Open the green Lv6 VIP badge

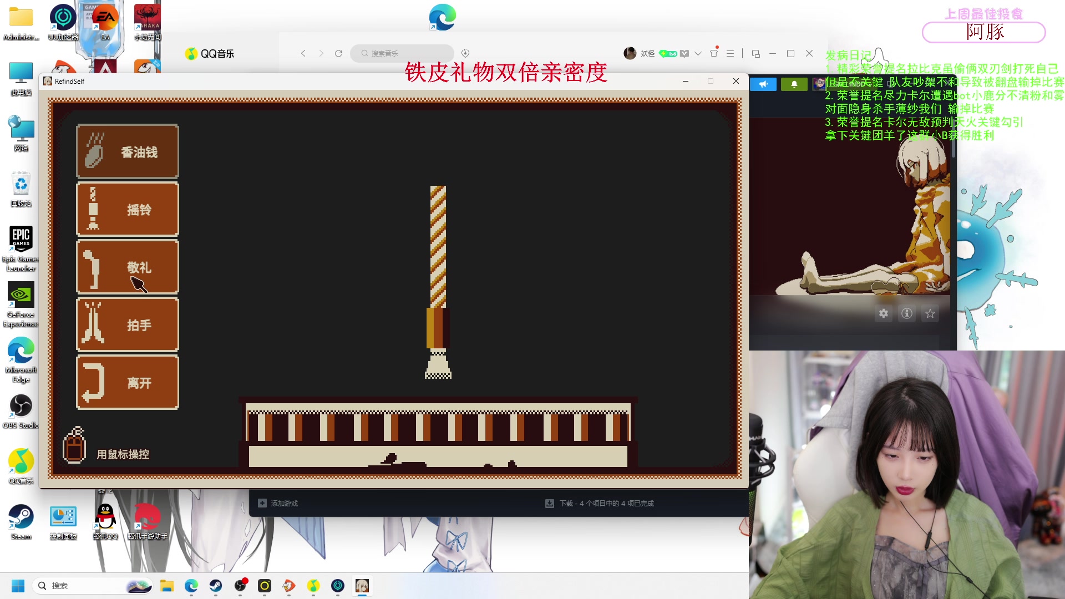click(x=668, y=54)
